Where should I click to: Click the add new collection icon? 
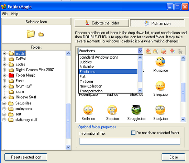point(148,51)
